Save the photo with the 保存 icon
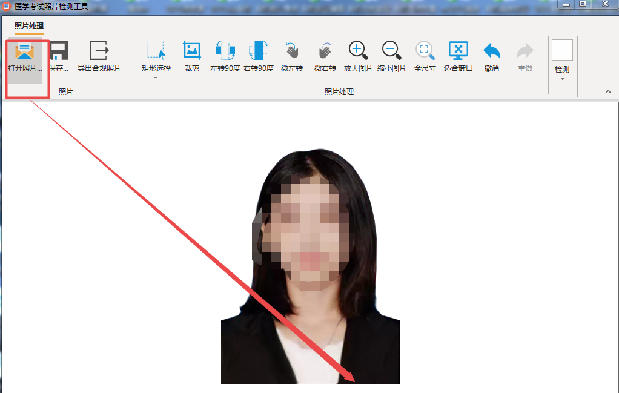The width and height of the screenshot is (619, 393). (59, 51)
